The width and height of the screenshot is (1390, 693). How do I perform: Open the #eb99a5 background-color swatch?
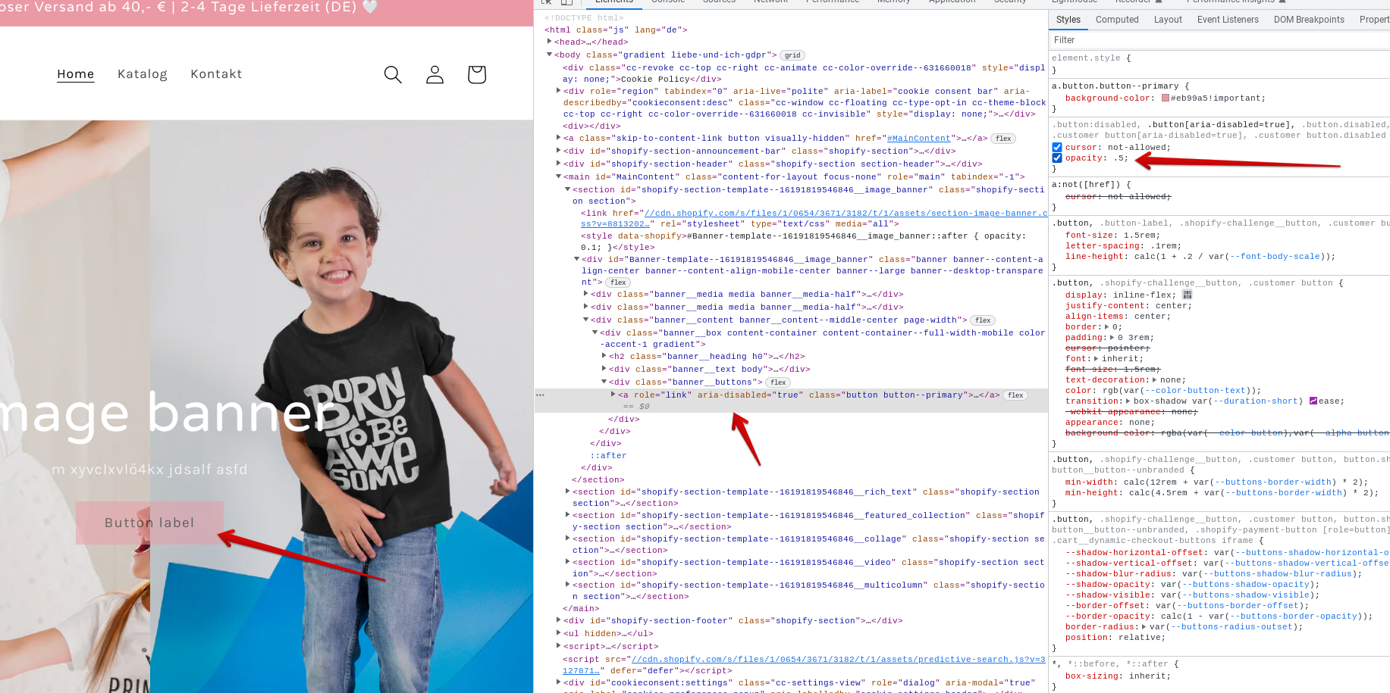[x=1165, y=98]
